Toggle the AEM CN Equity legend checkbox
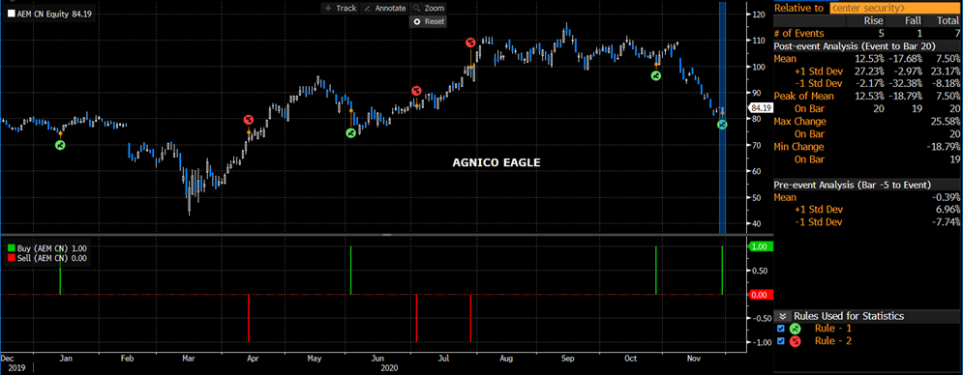This screenshot has width=963, height=375. pyautogui.click(x=12, y=14)
